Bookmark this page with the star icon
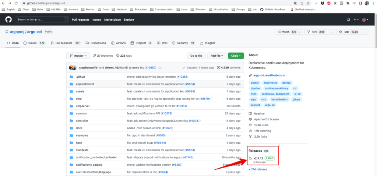The height and width of the screenshot is (176, 377). pyautogui.click(x=308, y=3)
